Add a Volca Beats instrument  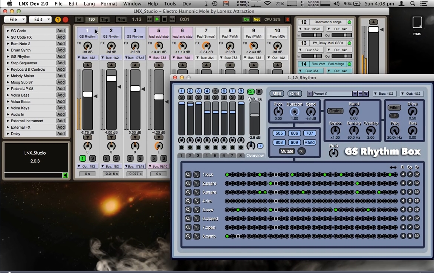click(61, 102)
